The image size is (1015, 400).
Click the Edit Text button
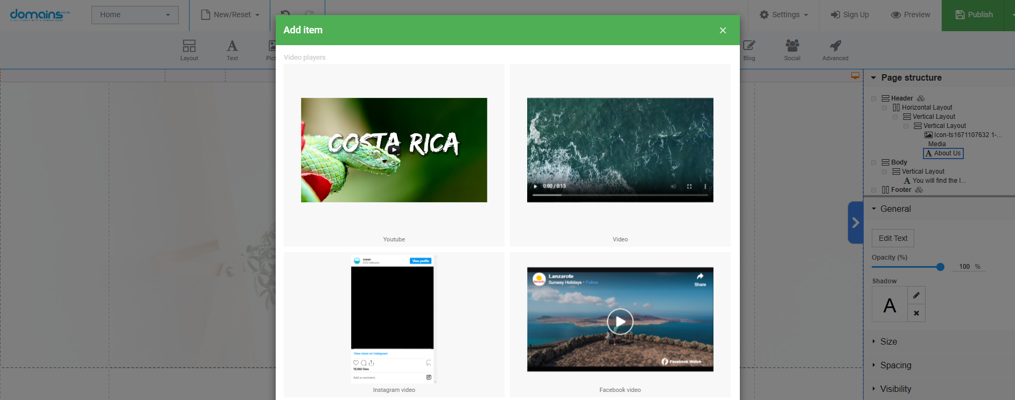tap(893, 238)
